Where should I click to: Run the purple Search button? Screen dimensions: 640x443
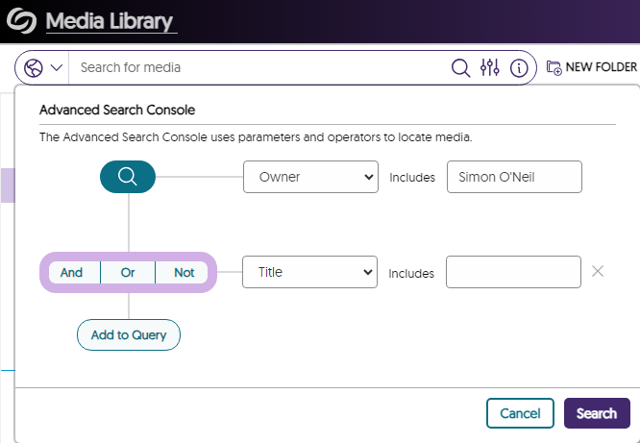coord(597,413)
